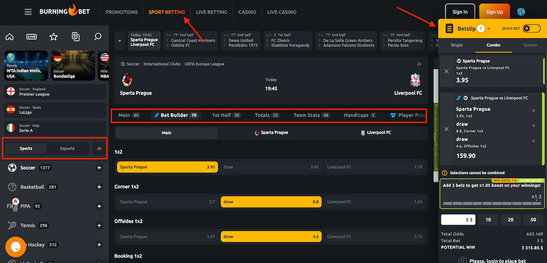This screenshot has height=263, width=547.
Task: Open the Bet Builder tab
Action: coord(176,115)
